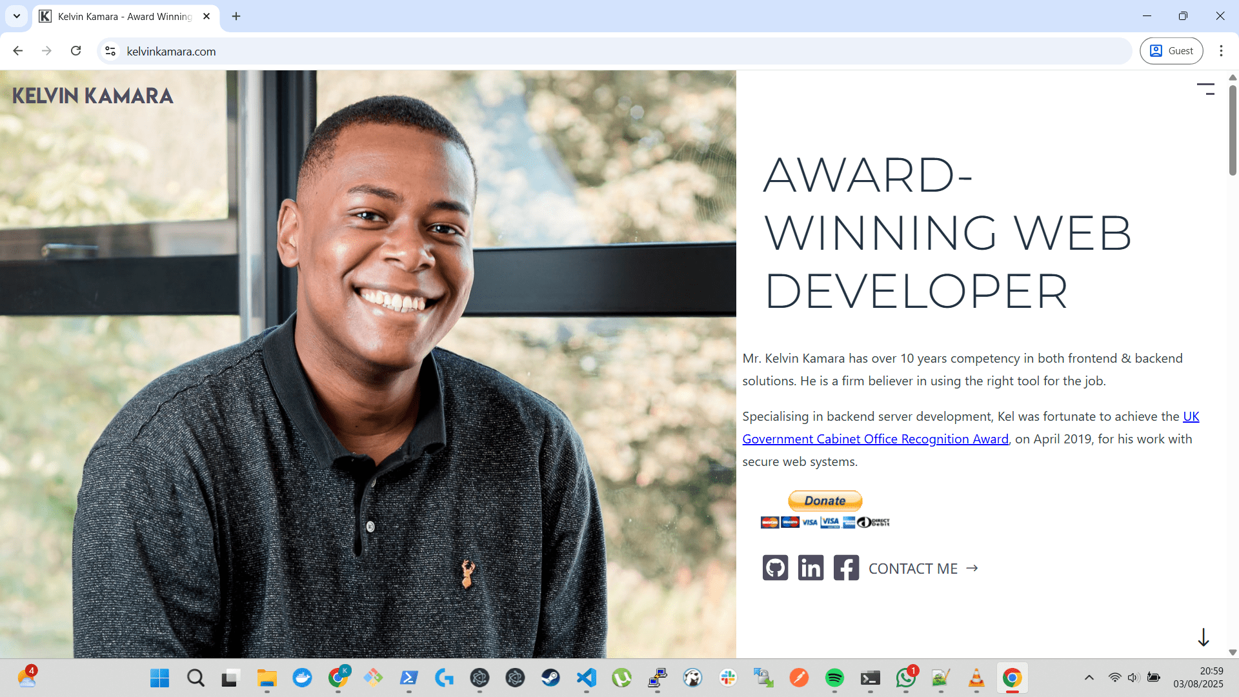
Task: Click the down arrow to scroll to next section
Action: (x=1204, y=637)
